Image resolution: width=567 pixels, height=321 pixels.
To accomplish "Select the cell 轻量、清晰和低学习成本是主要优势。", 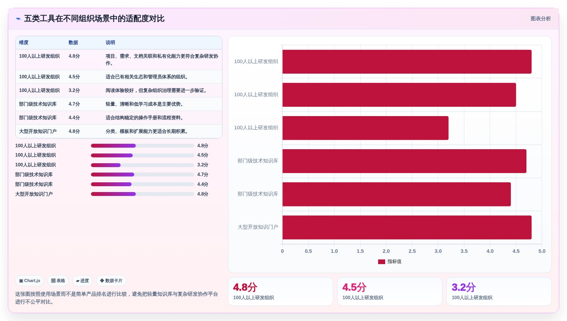I will coord(162,104).
